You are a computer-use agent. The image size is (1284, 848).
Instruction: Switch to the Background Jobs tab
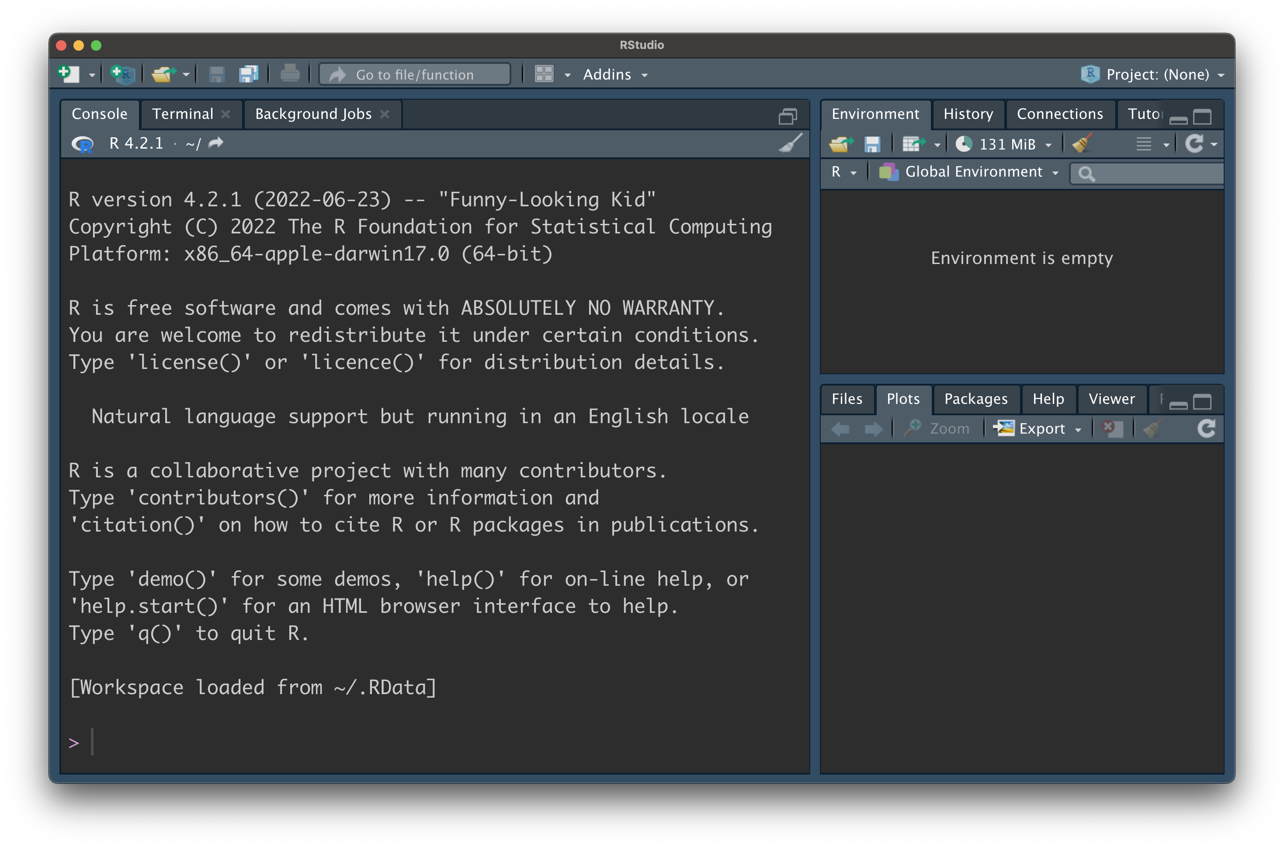pyautogui.click(x=313, y=114)
